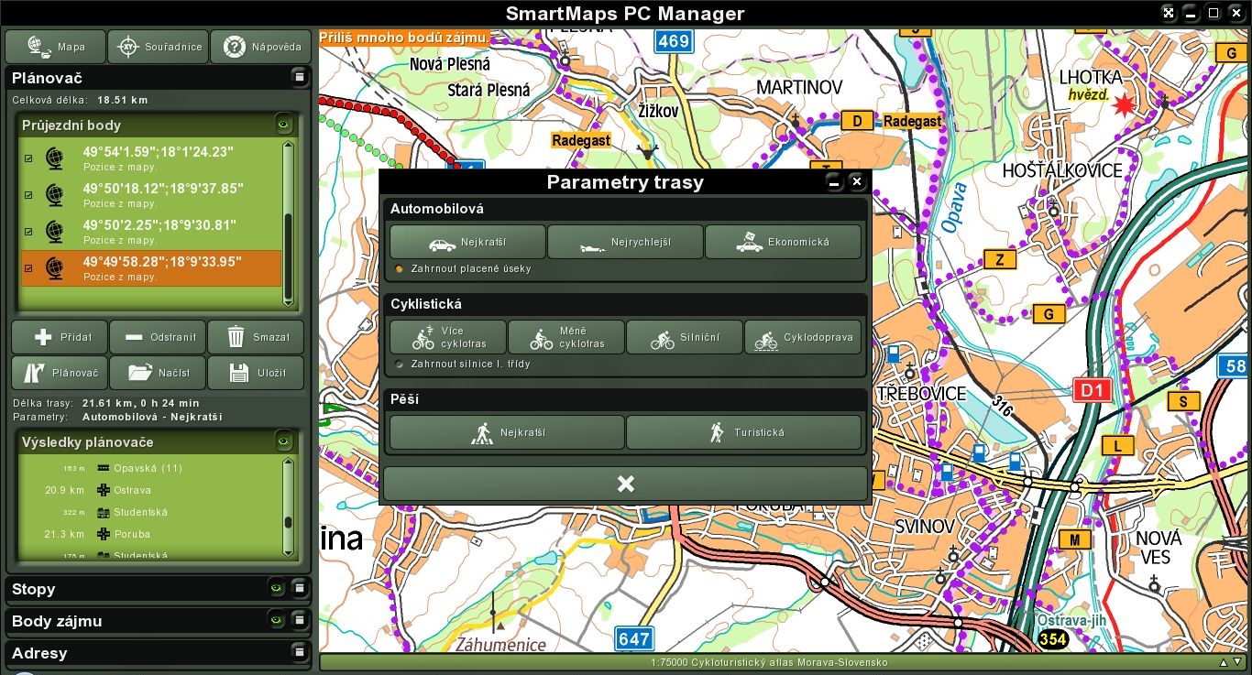This screenshot has width=1252, height=675.
Task: Toggle visibility of Body zájmu
Action: [275, 620]
